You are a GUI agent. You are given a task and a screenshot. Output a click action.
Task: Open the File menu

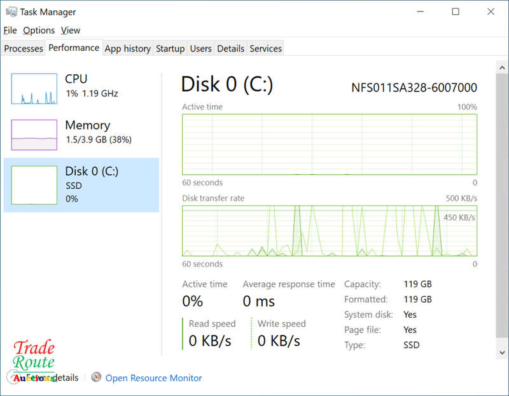click(10, 30)
